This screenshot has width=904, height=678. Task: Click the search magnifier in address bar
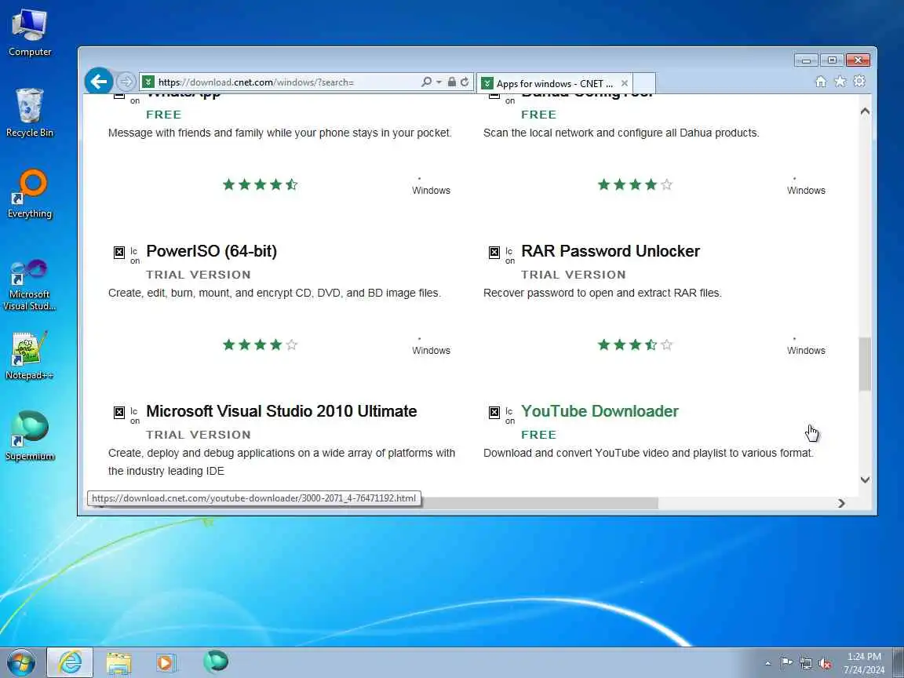(x=426, y=82)
